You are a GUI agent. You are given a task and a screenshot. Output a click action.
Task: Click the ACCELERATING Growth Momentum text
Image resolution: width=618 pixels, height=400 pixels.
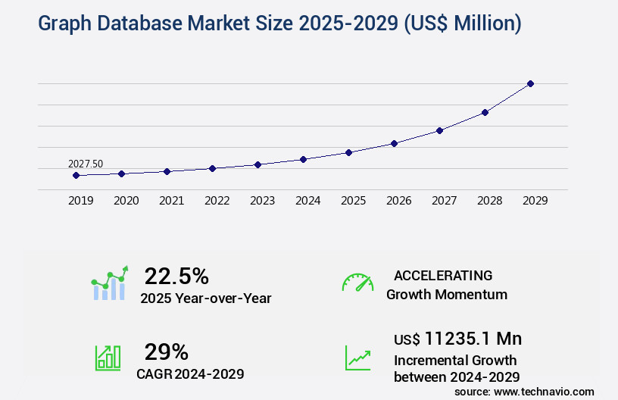click(x=446, y=284)
